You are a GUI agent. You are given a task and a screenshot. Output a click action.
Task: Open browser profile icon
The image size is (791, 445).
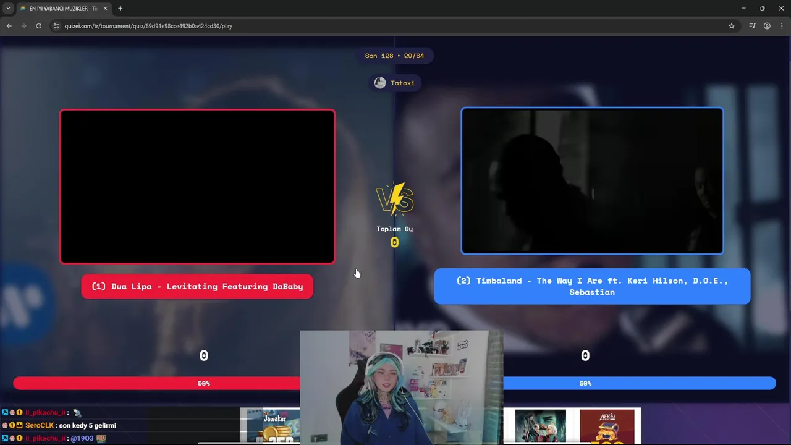tap(767, 26)
